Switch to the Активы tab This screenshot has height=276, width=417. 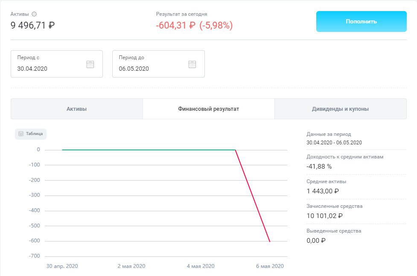coord(77,109)
